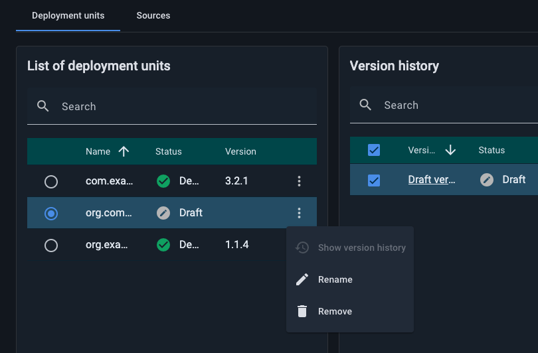Viewport: 538px width, 353px height.
Task: Click the green deployed checkmark on com.exa... row
Action: pos(163,181)
